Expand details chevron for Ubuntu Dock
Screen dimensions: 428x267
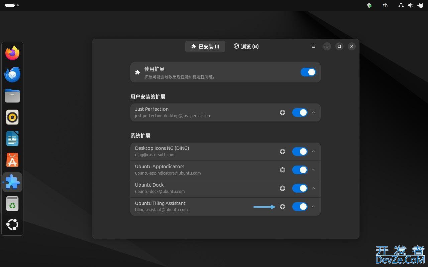(313, 188)
